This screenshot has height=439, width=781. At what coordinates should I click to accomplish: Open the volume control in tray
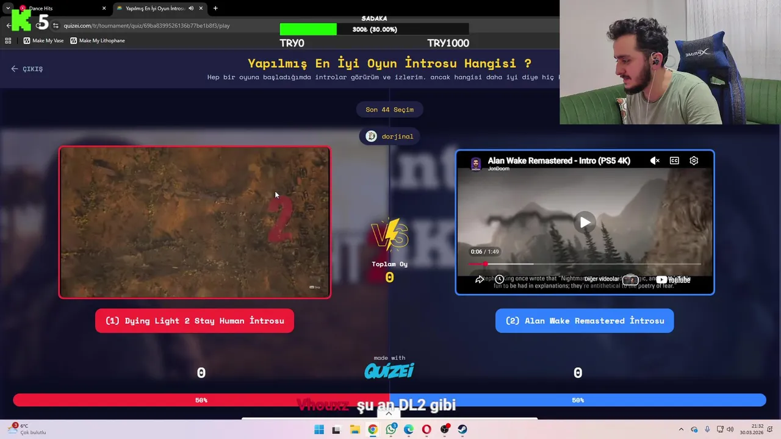[730, 430]
